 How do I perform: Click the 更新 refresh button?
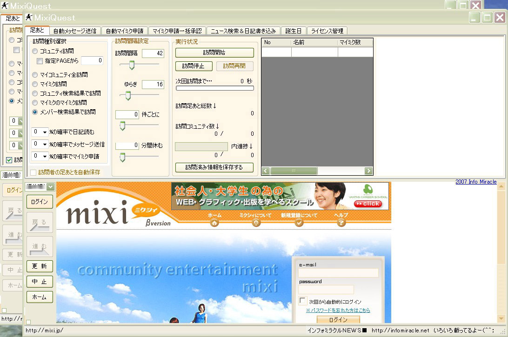pos(40,266)
